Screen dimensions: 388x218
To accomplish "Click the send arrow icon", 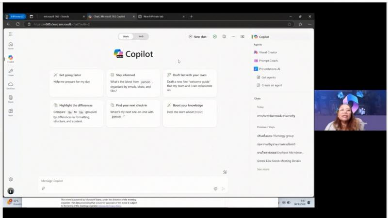I will (x=223, y=188).
